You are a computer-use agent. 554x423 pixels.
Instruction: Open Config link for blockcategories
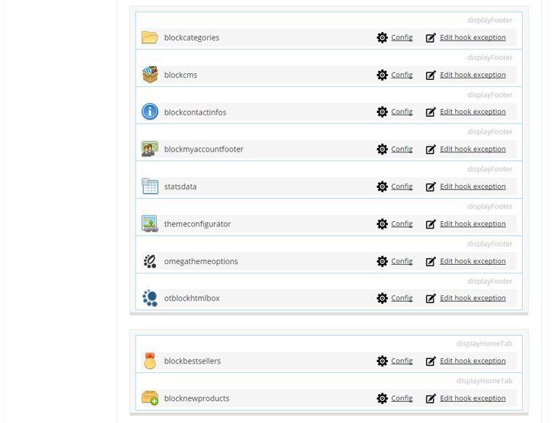(402, 38)
